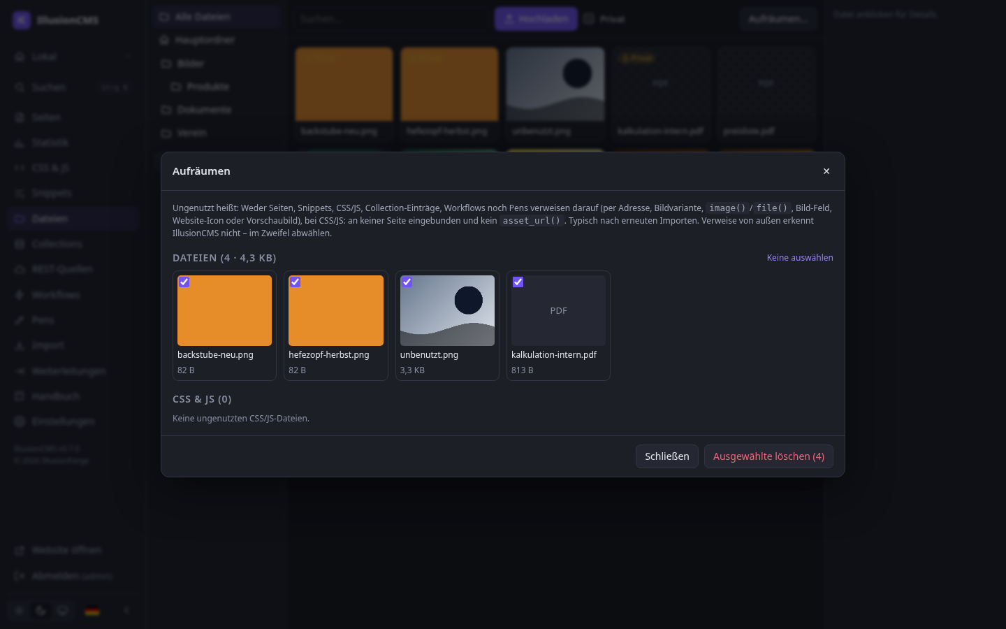Click the 813 B size text
Viewport: 1006px width, 629px height.
tap(522, 370)
